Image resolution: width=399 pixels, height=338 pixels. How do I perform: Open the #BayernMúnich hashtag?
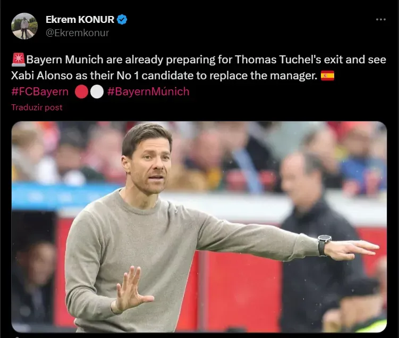tap(148, 92)
